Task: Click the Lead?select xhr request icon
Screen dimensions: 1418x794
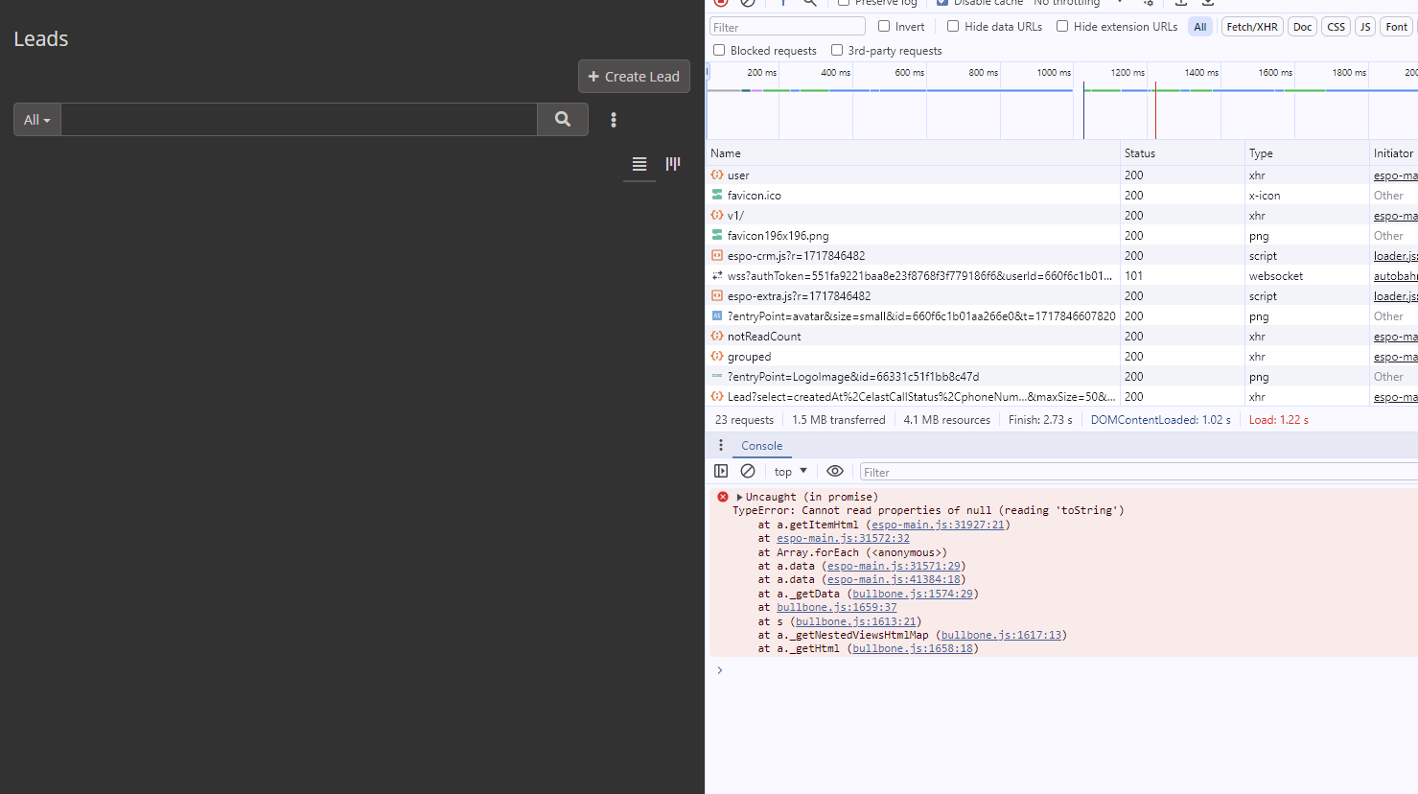Action: [x=717, y=396]
